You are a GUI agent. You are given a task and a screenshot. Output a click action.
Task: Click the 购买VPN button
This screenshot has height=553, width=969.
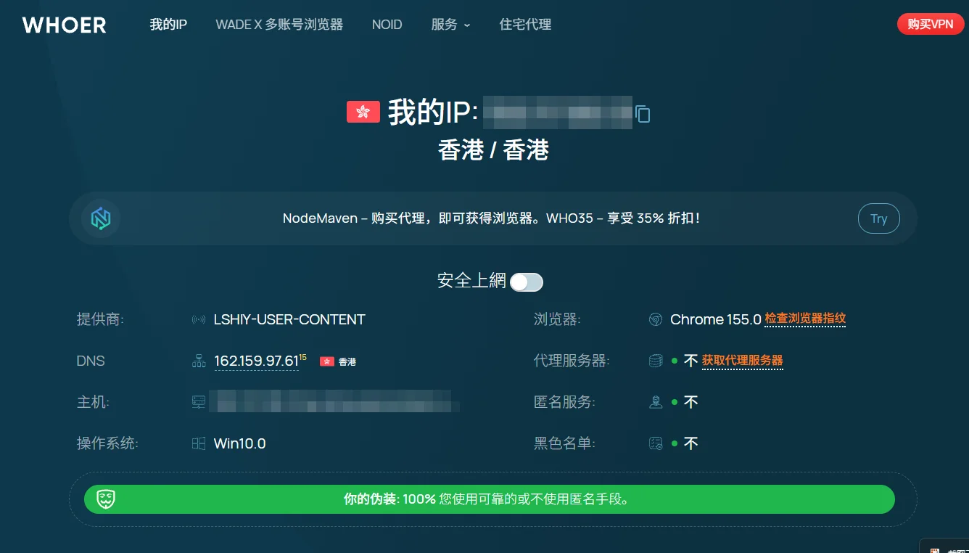pyautogui.click(x=931, y=24)
